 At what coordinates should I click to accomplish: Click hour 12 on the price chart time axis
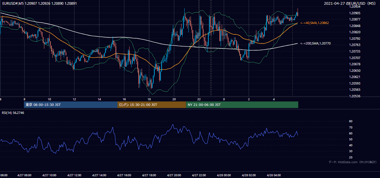(x=74, y=99)
